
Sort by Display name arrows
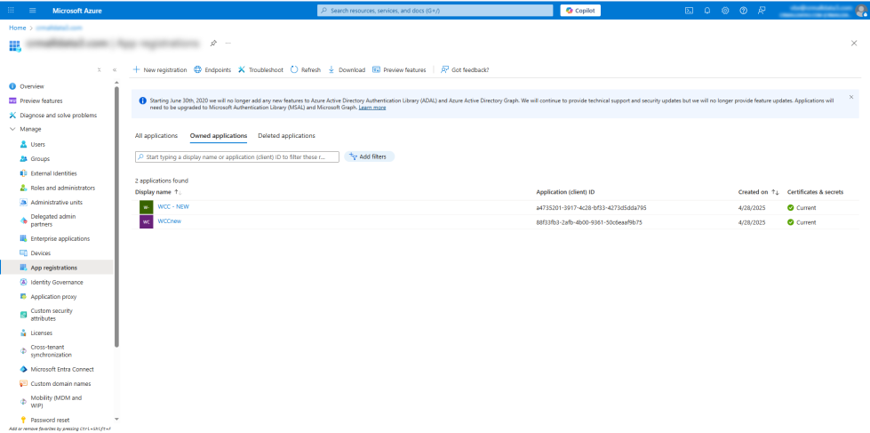point(178,192)
